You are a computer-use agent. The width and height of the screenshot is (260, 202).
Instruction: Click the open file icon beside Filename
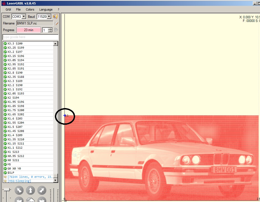(x=56, y=23)
